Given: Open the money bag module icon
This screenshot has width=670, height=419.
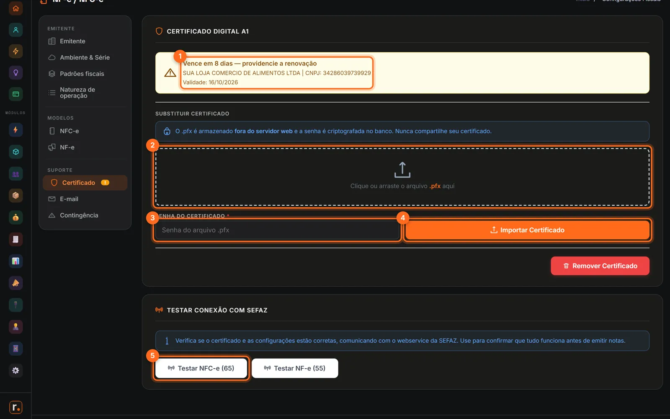Looking at the screenshot, I should pos(15,217).
